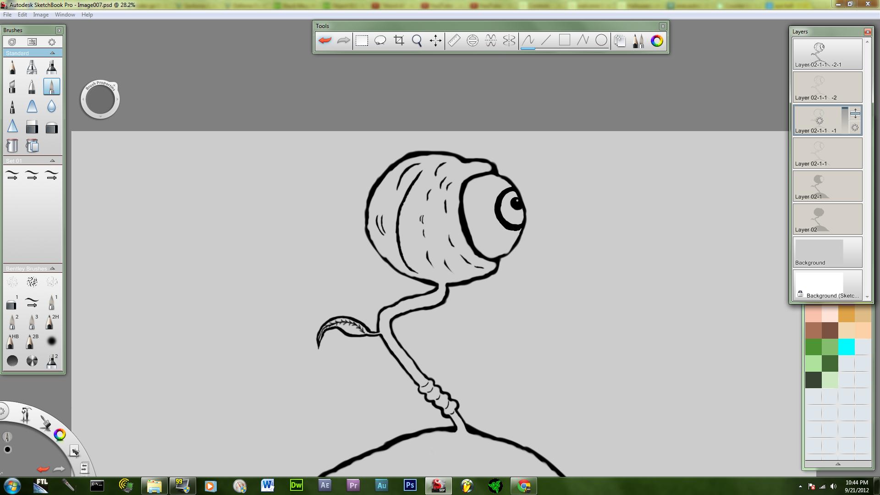Open the Layers editor icon in Tools
Image resolution: width=880 pixels, height=495 pixels.
[620, 40]
